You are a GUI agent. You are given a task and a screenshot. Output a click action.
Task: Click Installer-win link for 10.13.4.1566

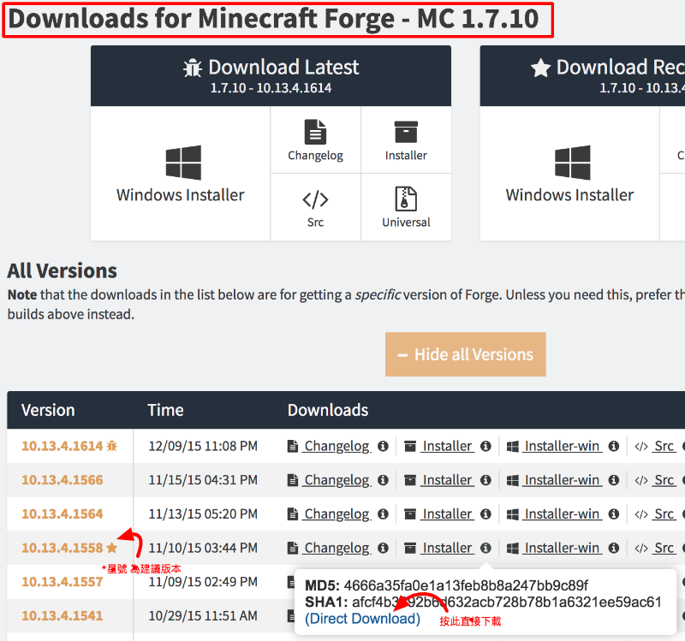[x=562, y=480]
